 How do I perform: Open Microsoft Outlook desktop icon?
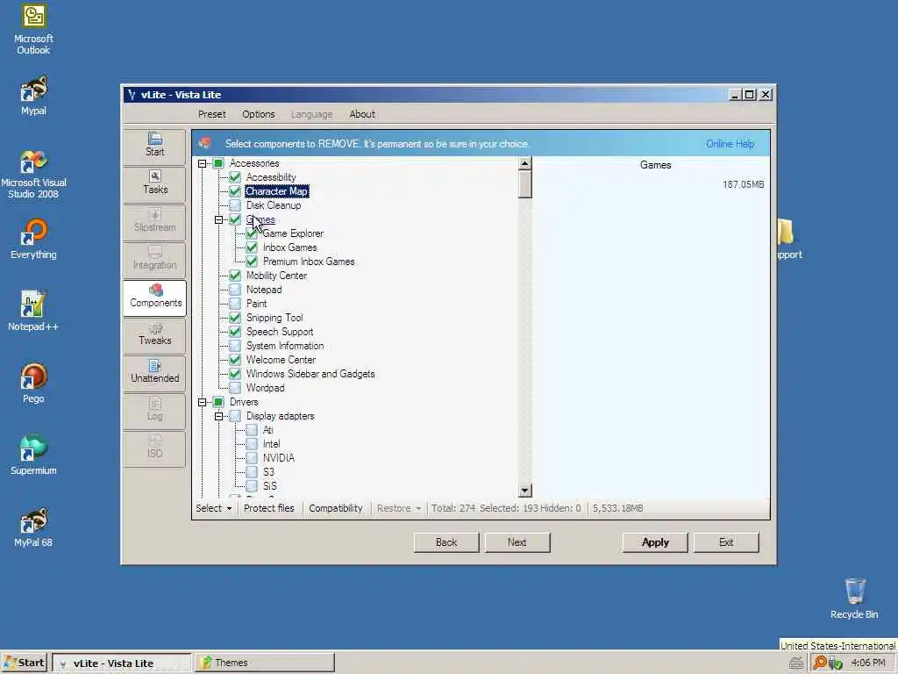pos(33,30)
